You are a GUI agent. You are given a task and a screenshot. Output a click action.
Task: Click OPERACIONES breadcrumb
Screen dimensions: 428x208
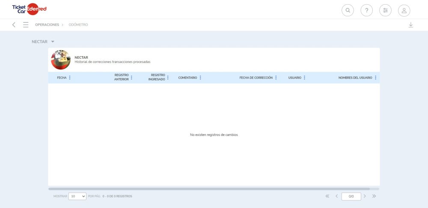[x=47, y=24]
